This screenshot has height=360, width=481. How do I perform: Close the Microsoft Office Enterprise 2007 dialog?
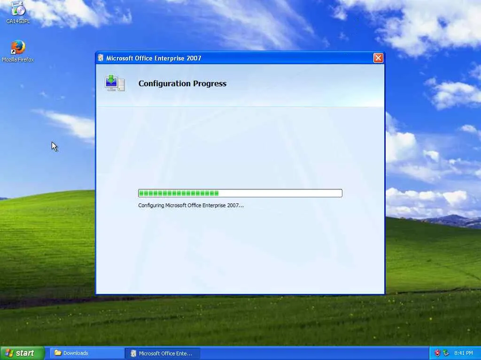[378, 58]
